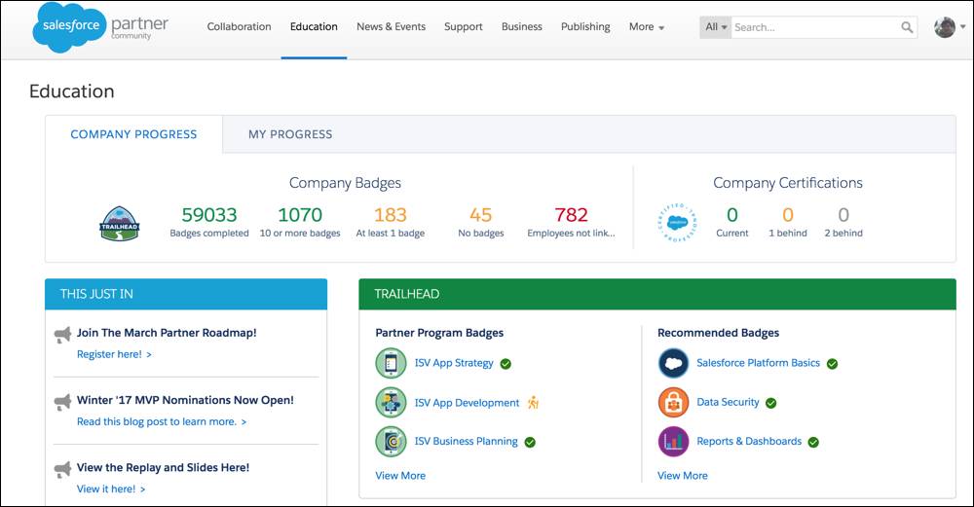Click the Salesforce certified professional seal

point(677,222)
